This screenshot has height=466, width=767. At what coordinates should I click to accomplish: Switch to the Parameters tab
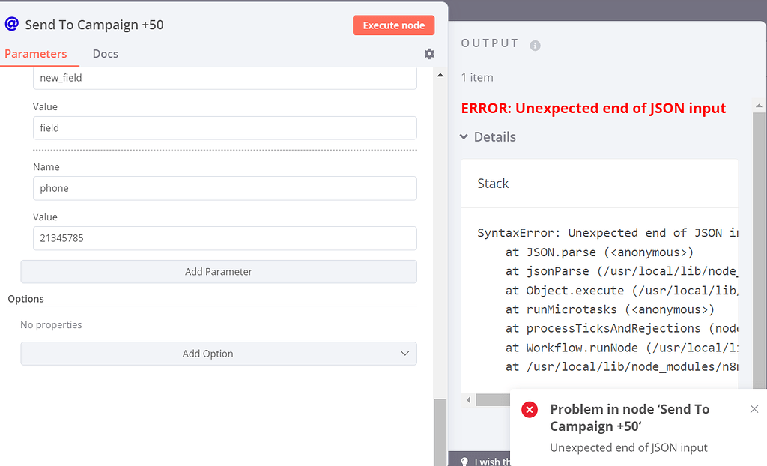pos(36,54)
